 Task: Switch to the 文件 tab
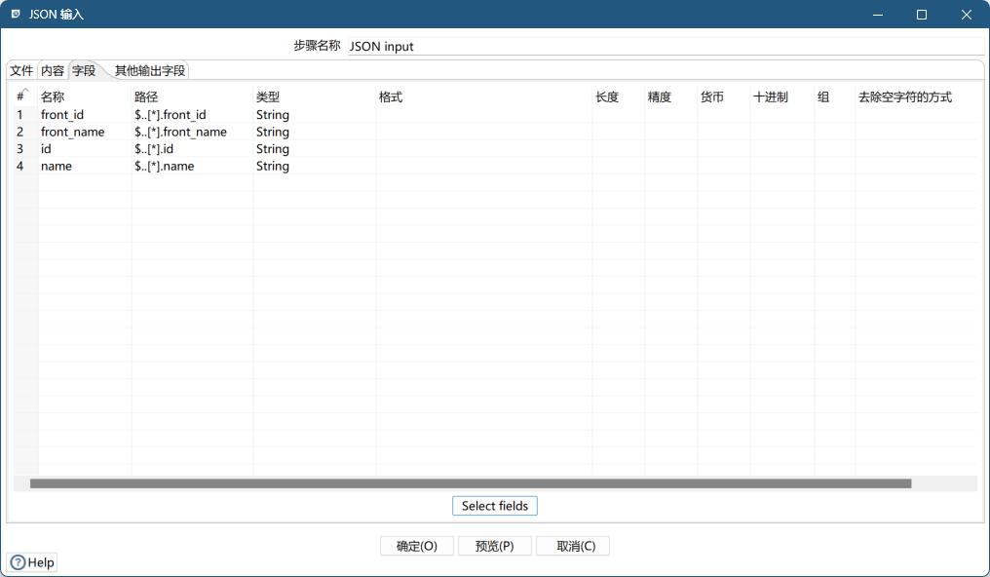20,70
